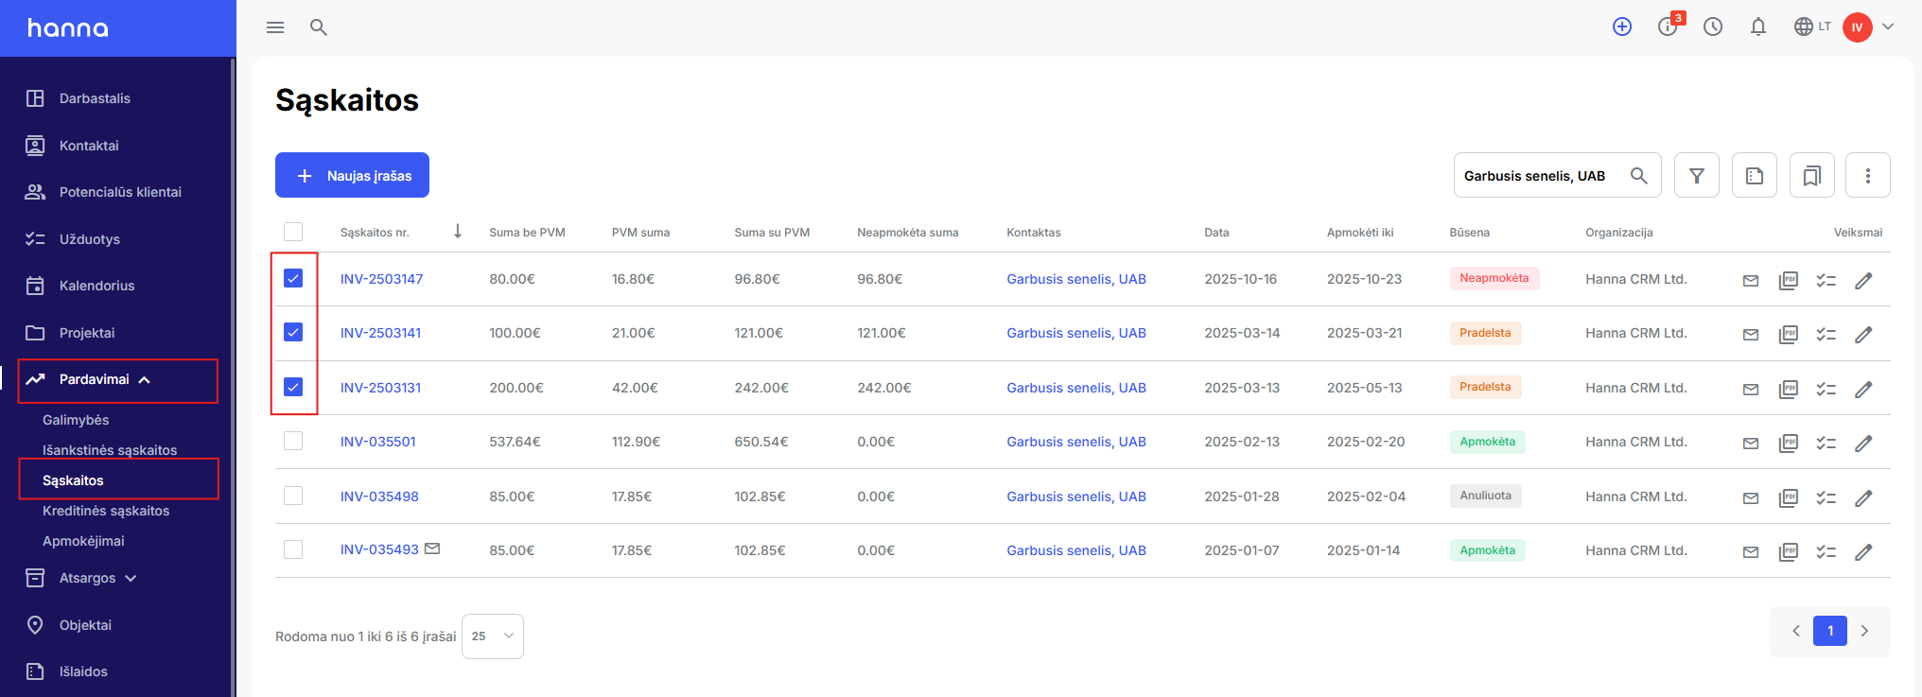Open PDF for invoice INV-2503141
1922x697 pixels.
coord(1789,335)
